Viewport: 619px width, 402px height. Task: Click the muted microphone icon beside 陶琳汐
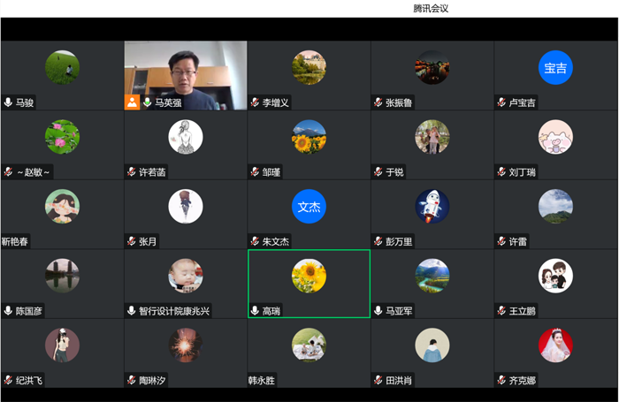[132, 380]
